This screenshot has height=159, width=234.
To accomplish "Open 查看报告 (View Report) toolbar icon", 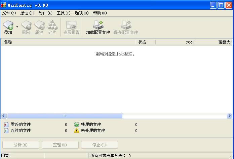I will pos(71,25).
